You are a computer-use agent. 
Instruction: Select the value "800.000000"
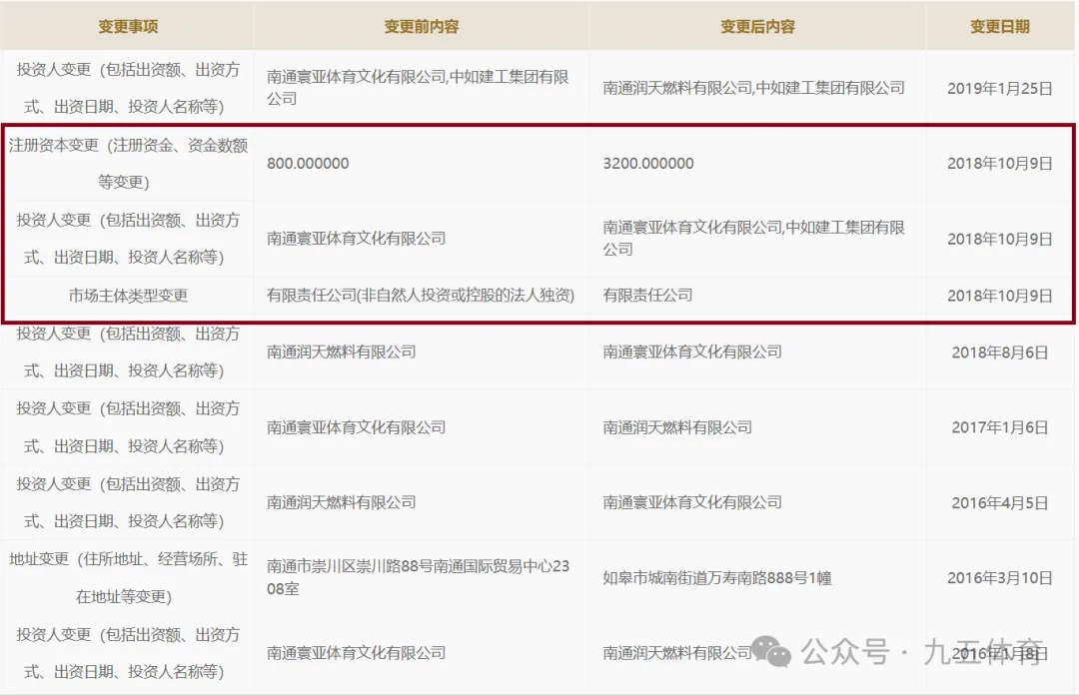[x=308, y=163]
